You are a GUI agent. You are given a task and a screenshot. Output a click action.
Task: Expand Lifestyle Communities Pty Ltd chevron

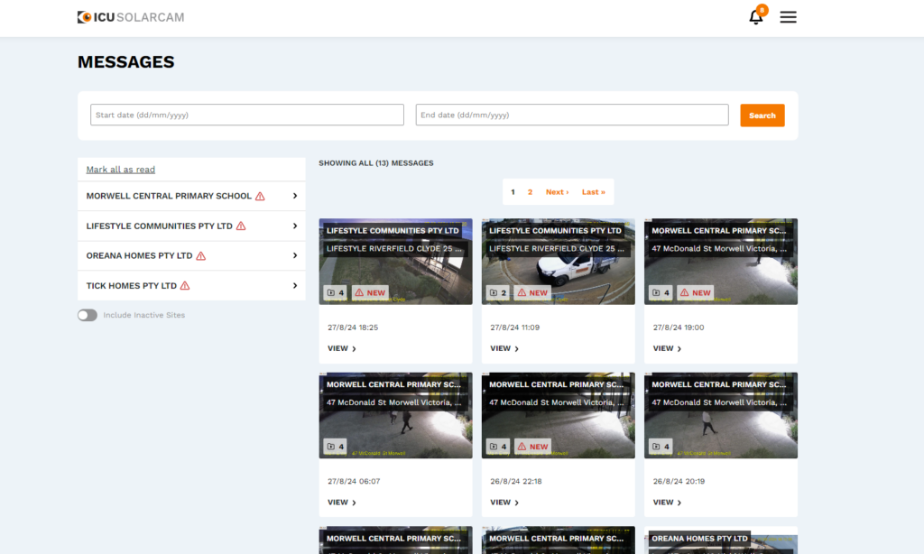click(295, 226)
